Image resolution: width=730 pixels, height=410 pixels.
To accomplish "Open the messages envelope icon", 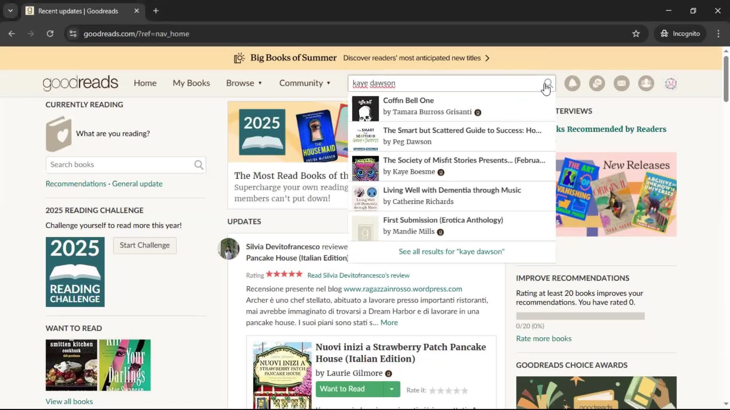I will coord(622,83).
